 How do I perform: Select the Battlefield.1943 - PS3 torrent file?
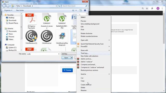click(x=62, y=21)
